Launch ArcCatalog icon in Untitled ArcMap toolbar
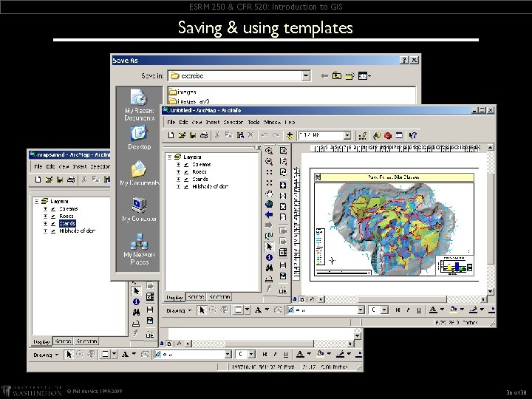The image size is (532, 399). pyautogui.click(x=376, y=136)
